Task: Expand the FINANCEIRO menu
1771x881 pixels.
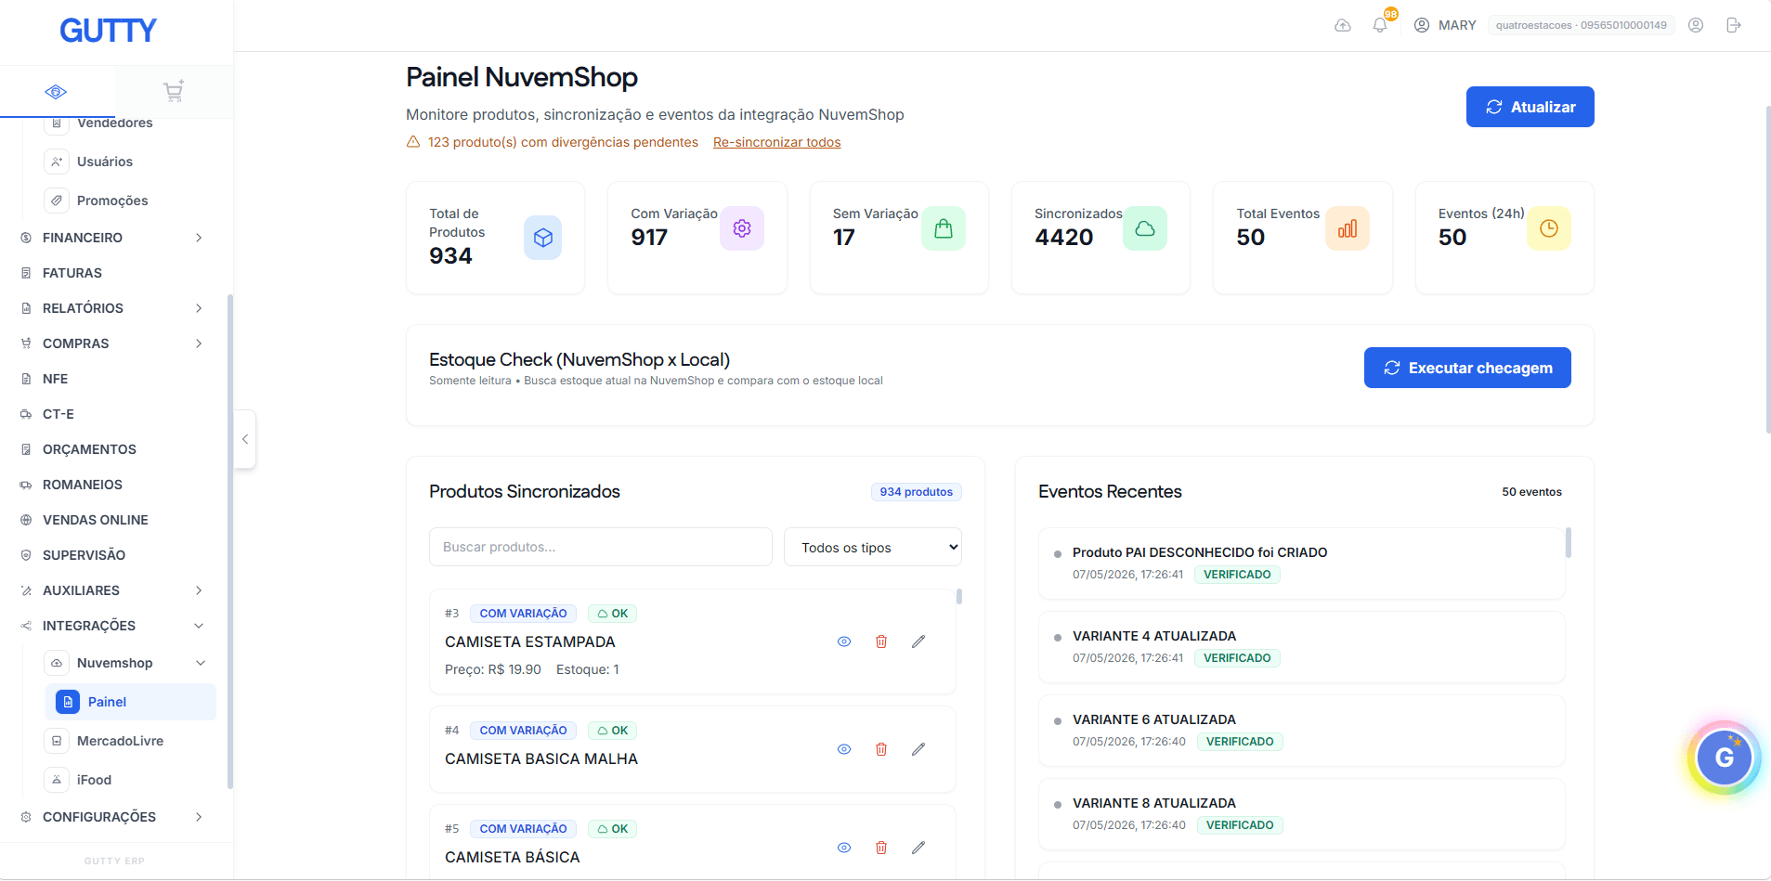Action: (111, 238)
